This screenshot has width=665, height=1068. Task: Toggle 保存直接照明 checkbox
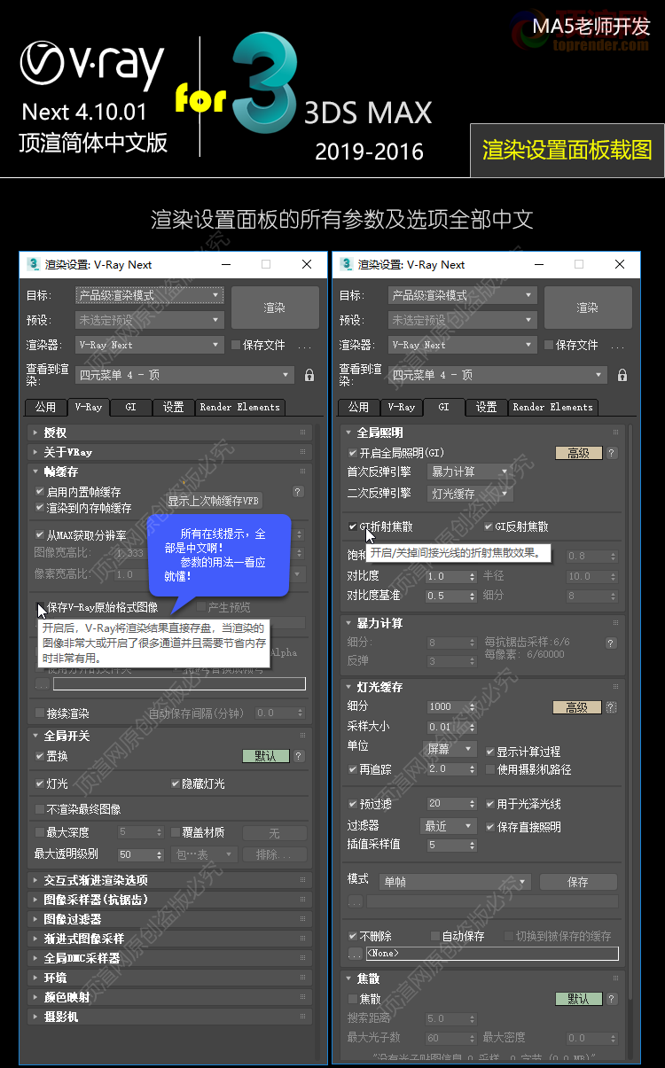point(490,827)
